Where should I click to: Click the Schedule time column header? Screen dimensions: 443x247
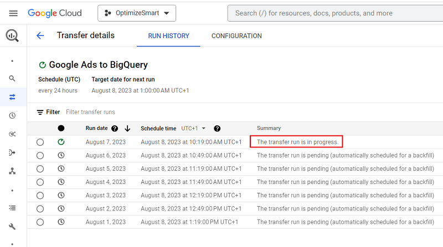(158, 128)
